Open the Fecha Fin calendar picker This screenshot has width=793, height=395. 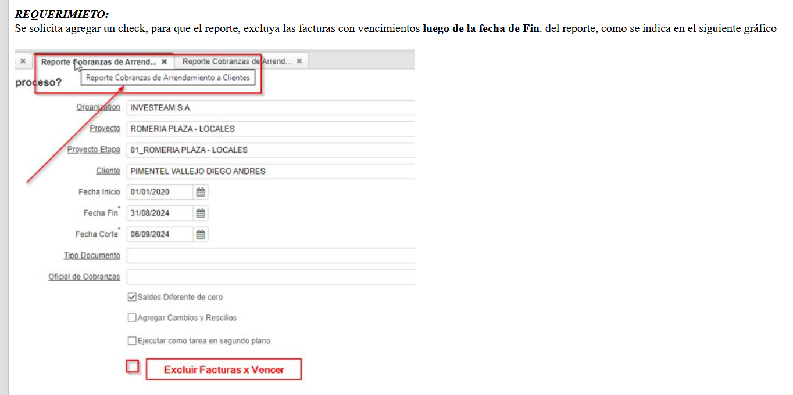201,213
